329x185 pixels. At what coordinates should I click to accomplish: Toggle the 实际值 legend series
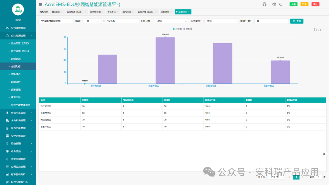pyautogui.click(x=177, y=29)
